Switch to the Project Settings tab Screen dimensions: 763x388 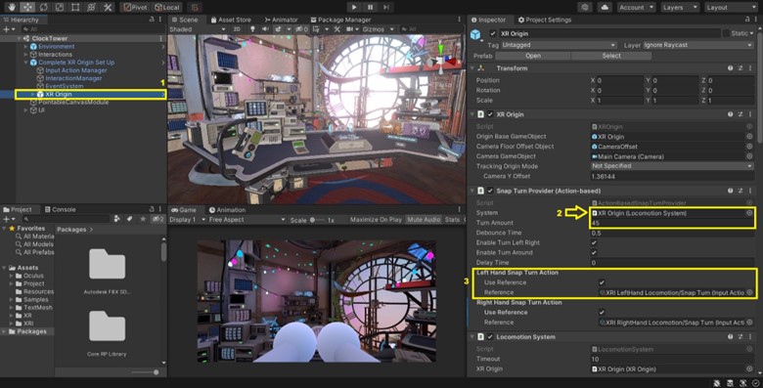pos(544,20)
